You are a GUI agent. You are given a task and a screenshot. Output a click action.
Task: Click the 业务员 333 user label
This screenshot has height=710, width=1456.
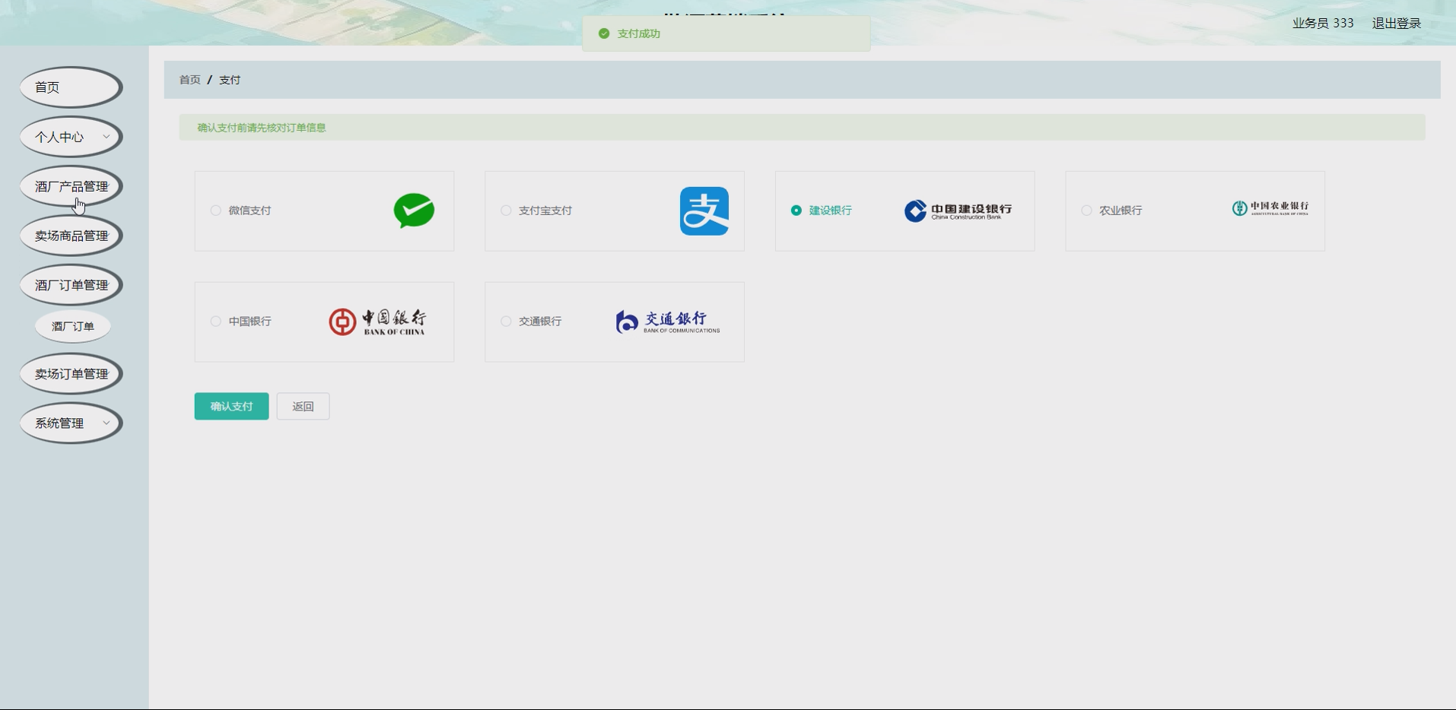(x=1323, y=24)
